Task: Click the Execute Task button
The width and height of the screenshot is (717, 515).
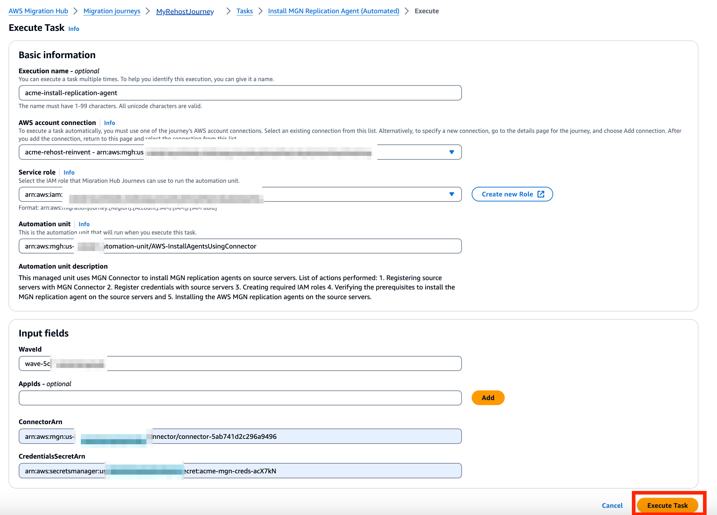Action: tap(667, 505)
